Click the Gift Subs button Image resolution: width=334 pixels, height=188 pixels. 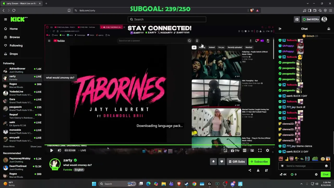tap(237, 162)
